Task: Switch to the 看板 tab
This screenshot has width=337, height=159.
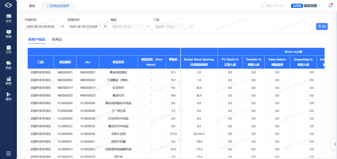Action: click(x=32, y=6)
